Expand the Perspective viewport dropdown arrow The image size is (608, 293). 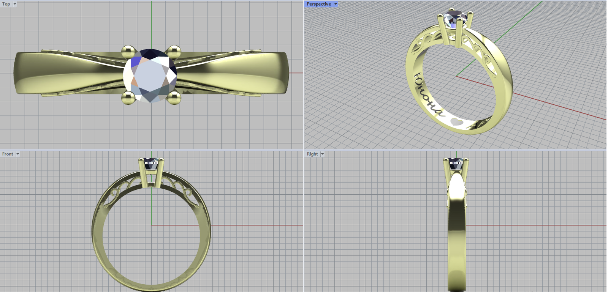pyautogui.click(x=336, y=4)
